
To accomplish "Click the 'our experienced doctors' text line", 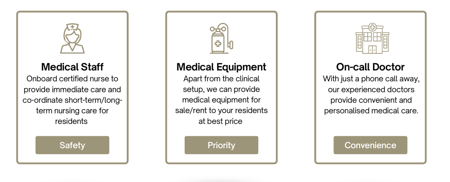I will point(371,89).
